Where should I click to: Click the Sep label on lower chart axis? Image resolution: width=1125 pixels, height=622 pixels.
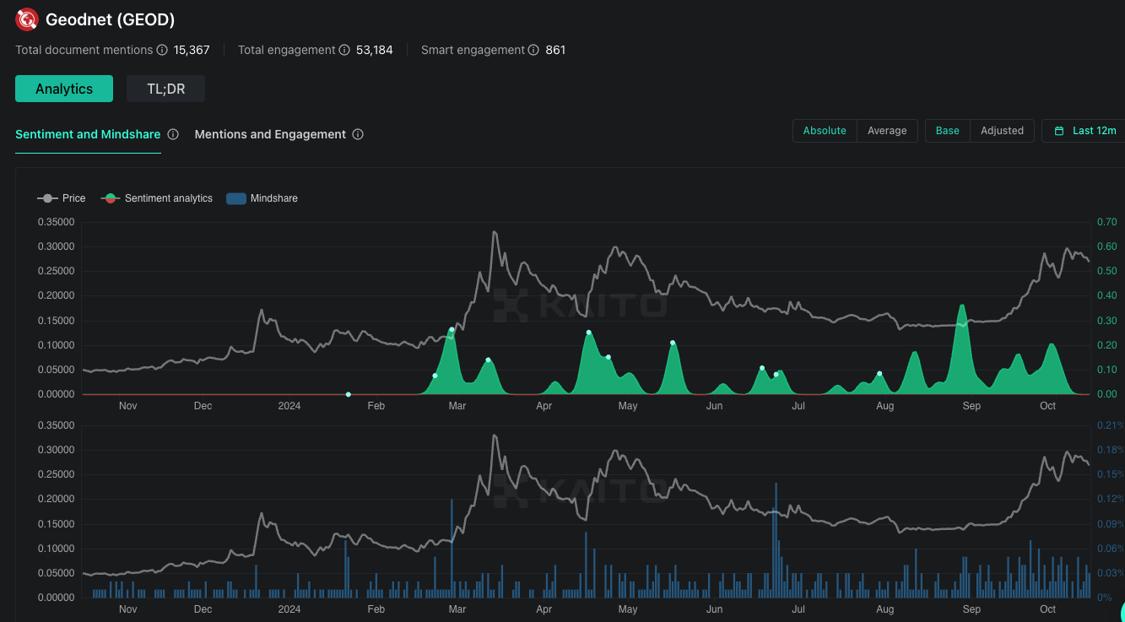click(971, 609)
